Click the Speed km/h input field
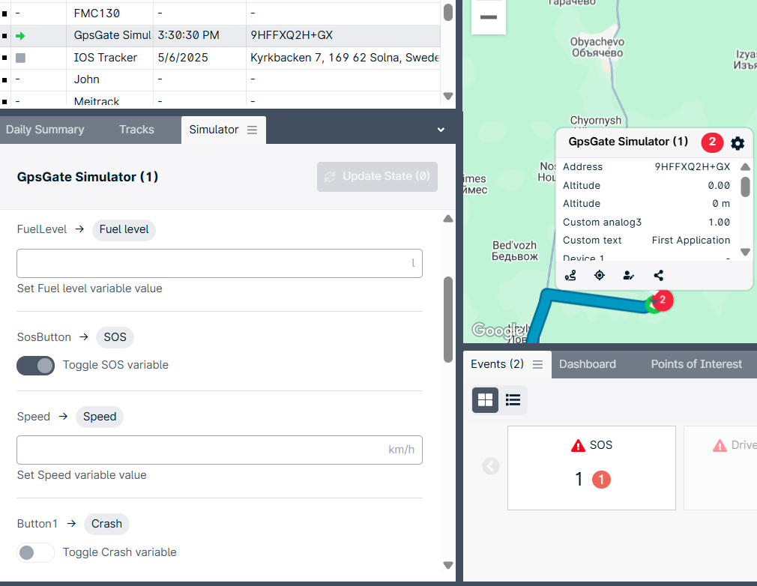This screenshot has height=586, width=757. click(220, 450)
